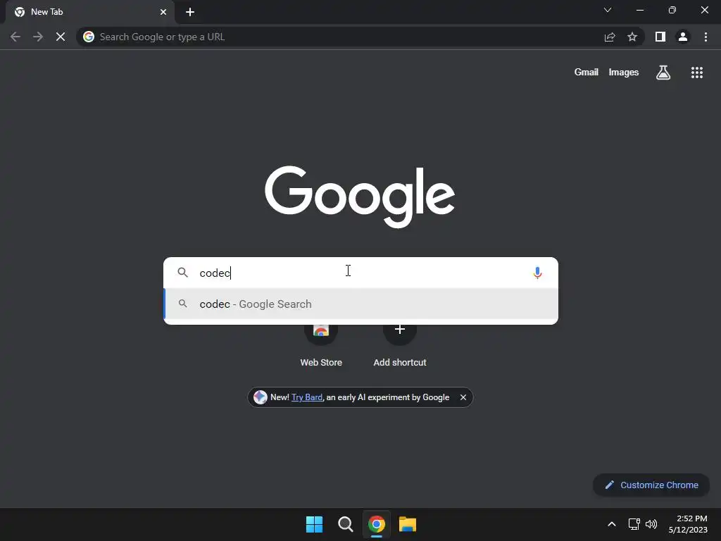This screenshot has width=721, height=541.
Task: Go forward to the next page
Action: (38, 37)
